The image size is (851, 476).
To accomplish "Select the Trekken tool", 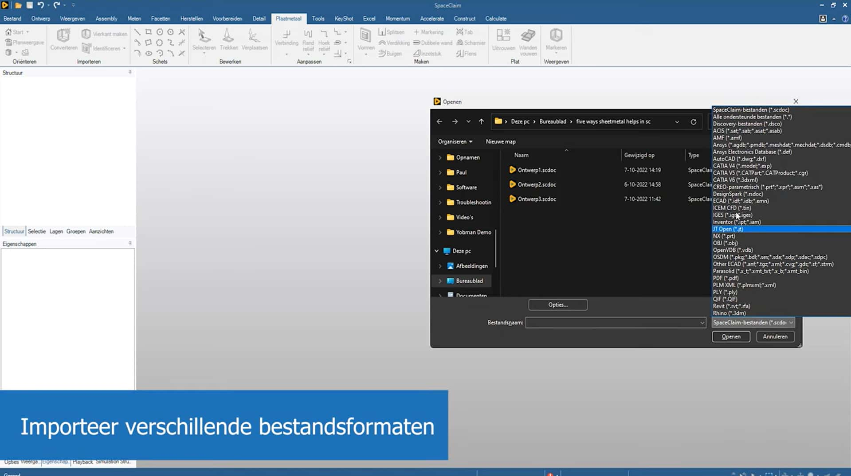I will pos(229,40).
